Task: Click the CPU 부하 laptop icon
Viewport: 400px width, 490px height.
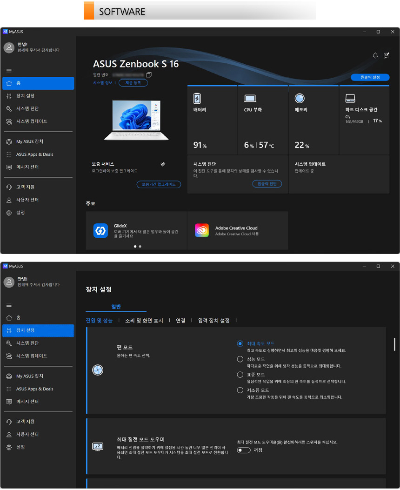Action: (250, 99)
